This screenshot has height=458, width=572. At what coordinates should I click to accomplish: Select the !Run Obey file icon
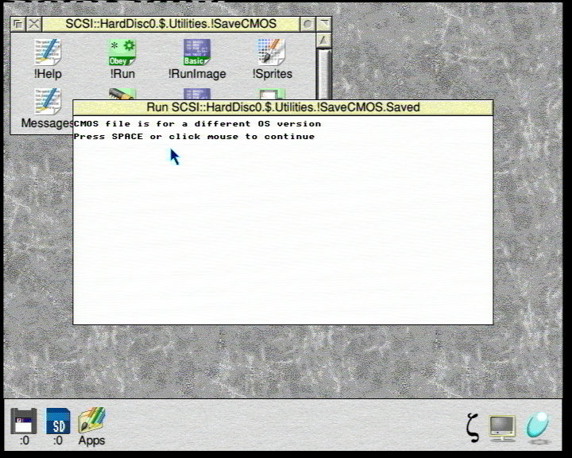click(122, 58)
